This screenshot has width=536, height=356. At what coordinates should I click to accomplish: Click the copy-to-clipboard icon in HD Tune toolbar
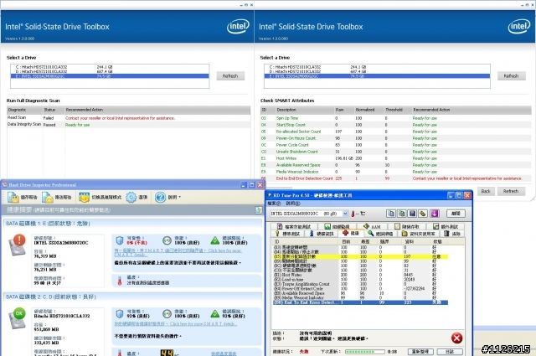pos(391,214)
